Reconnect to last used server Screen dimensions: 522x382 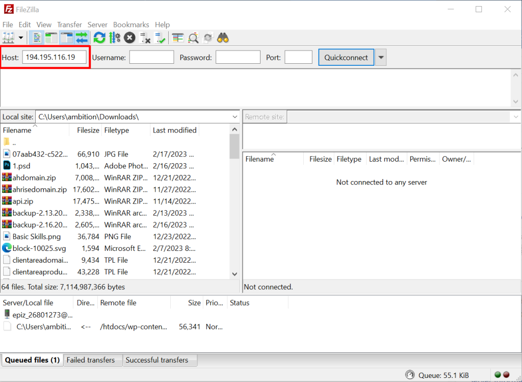160,38
